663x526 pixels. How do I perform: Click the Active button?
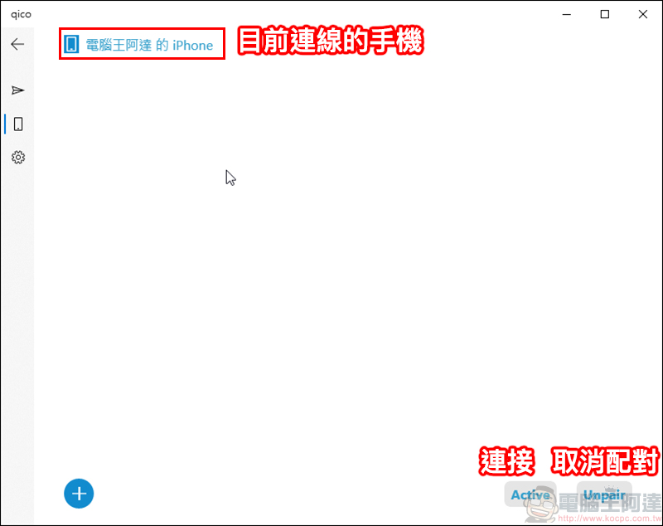[530, 494]
